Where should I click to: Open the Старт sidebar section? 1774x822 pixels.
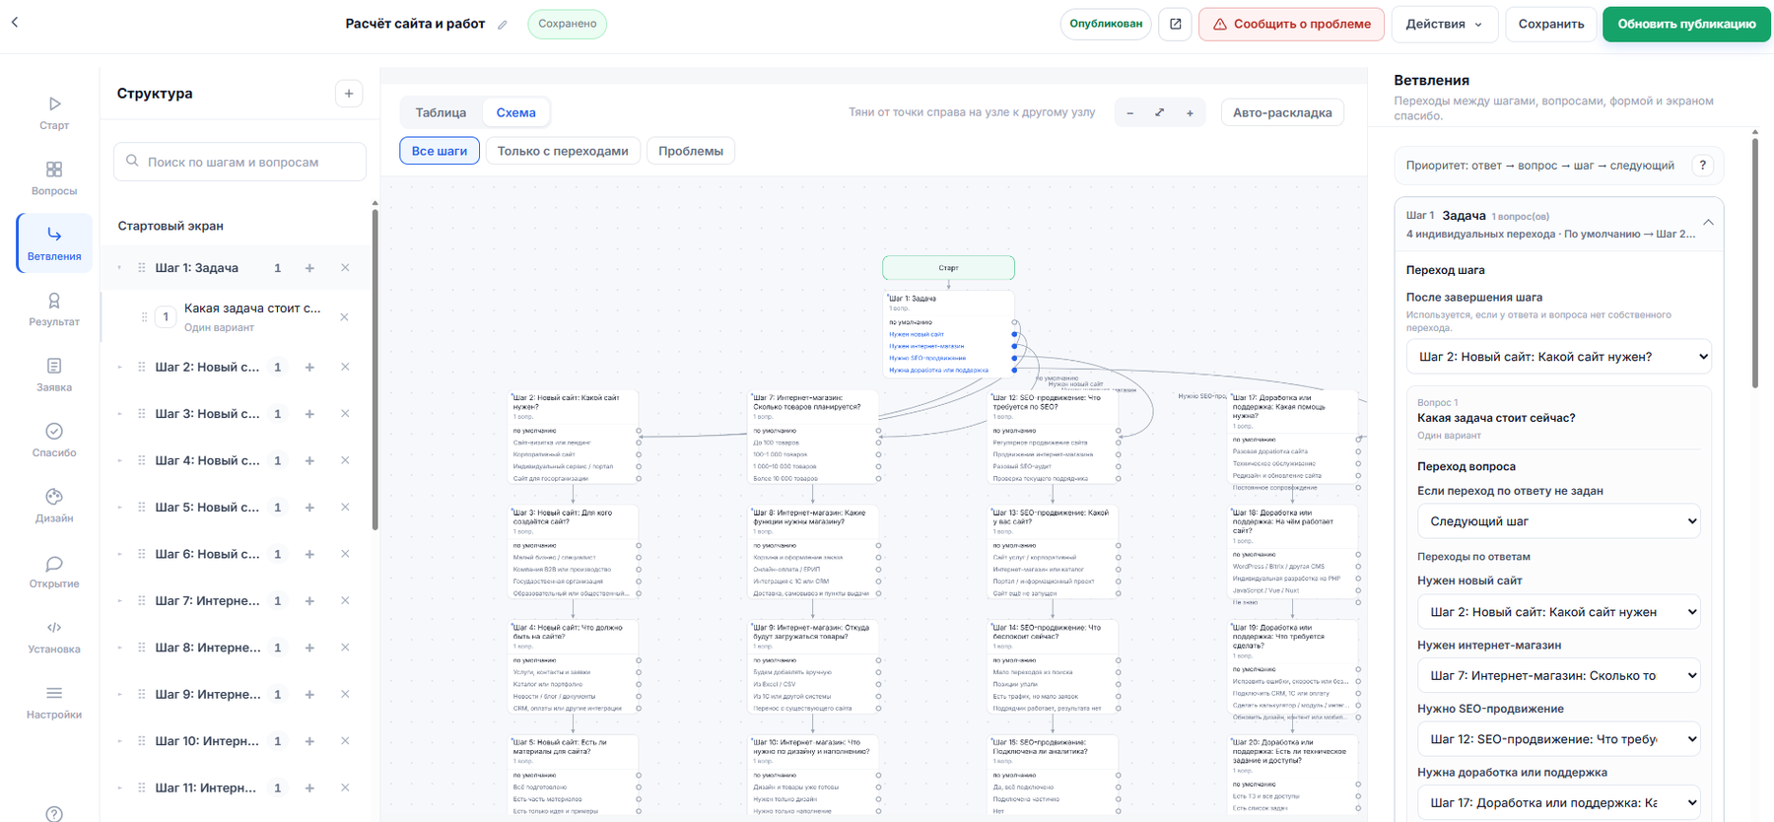coord(54,112)
